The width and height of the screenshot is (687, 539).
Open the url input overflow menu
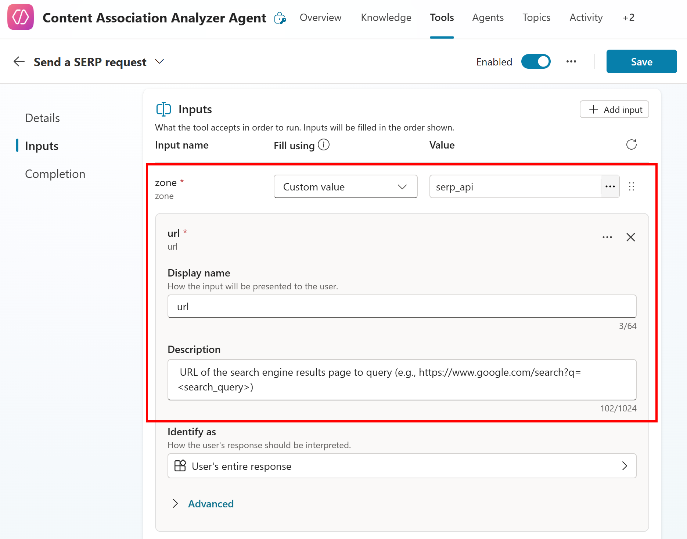(x=607, y=237)
